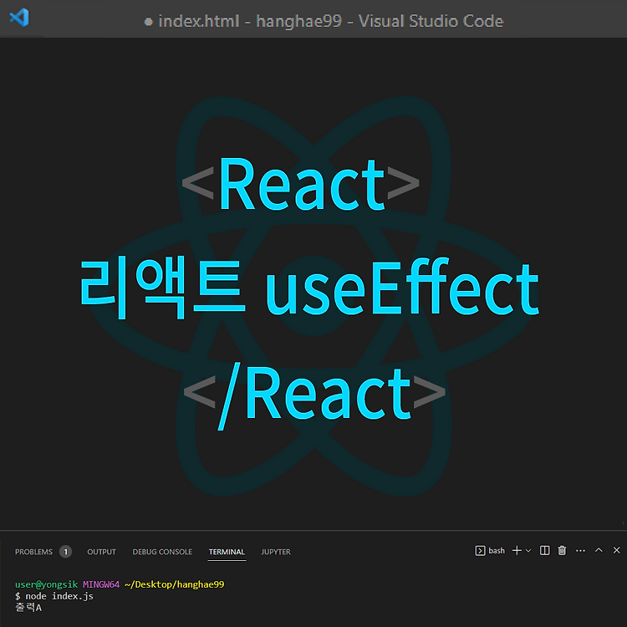Create a new terminal with plus icon
627x627 pixels.
tap(517, 551)
